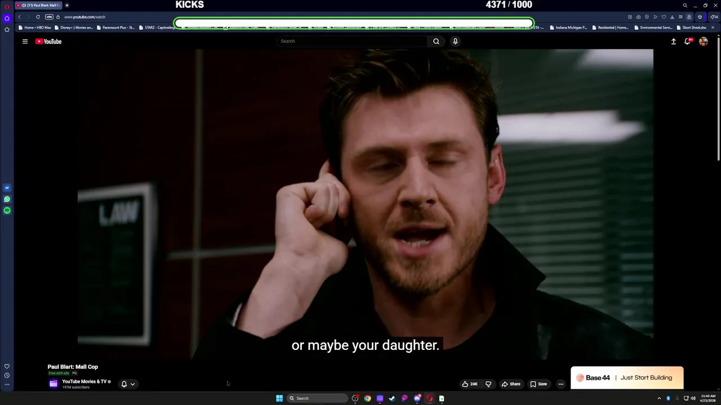Select the Paul Blart: Mall Cop browser tab
The height and width of the screenshot is (405, 721).
[38, 6]
